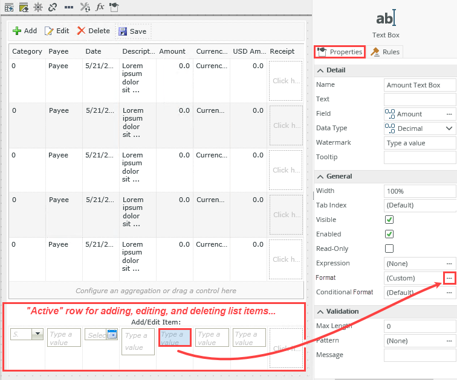This screenshot has height=380, width=457.
Task: Click the Edit toolbar button
Action: click(57, 31)
